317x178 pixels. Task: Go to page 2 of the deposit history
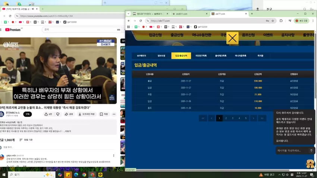tap(226, 118)
